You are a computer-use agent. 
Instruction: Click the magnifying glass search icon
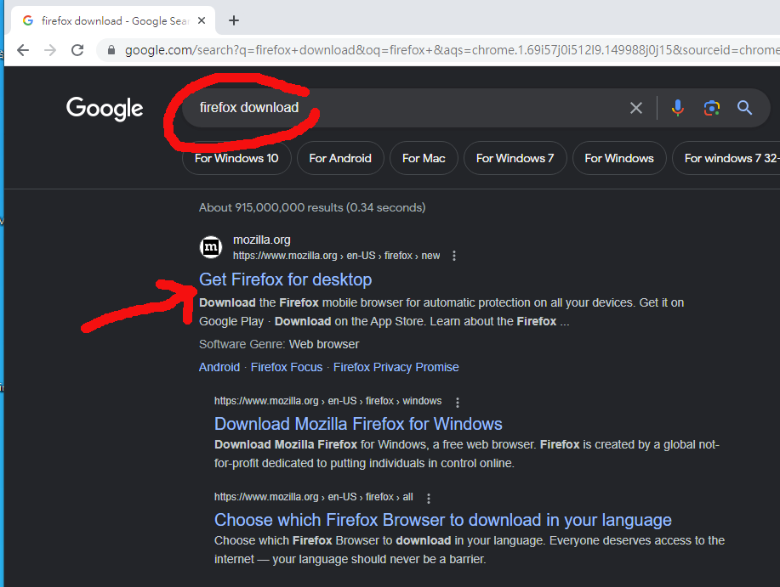(744, 108)
